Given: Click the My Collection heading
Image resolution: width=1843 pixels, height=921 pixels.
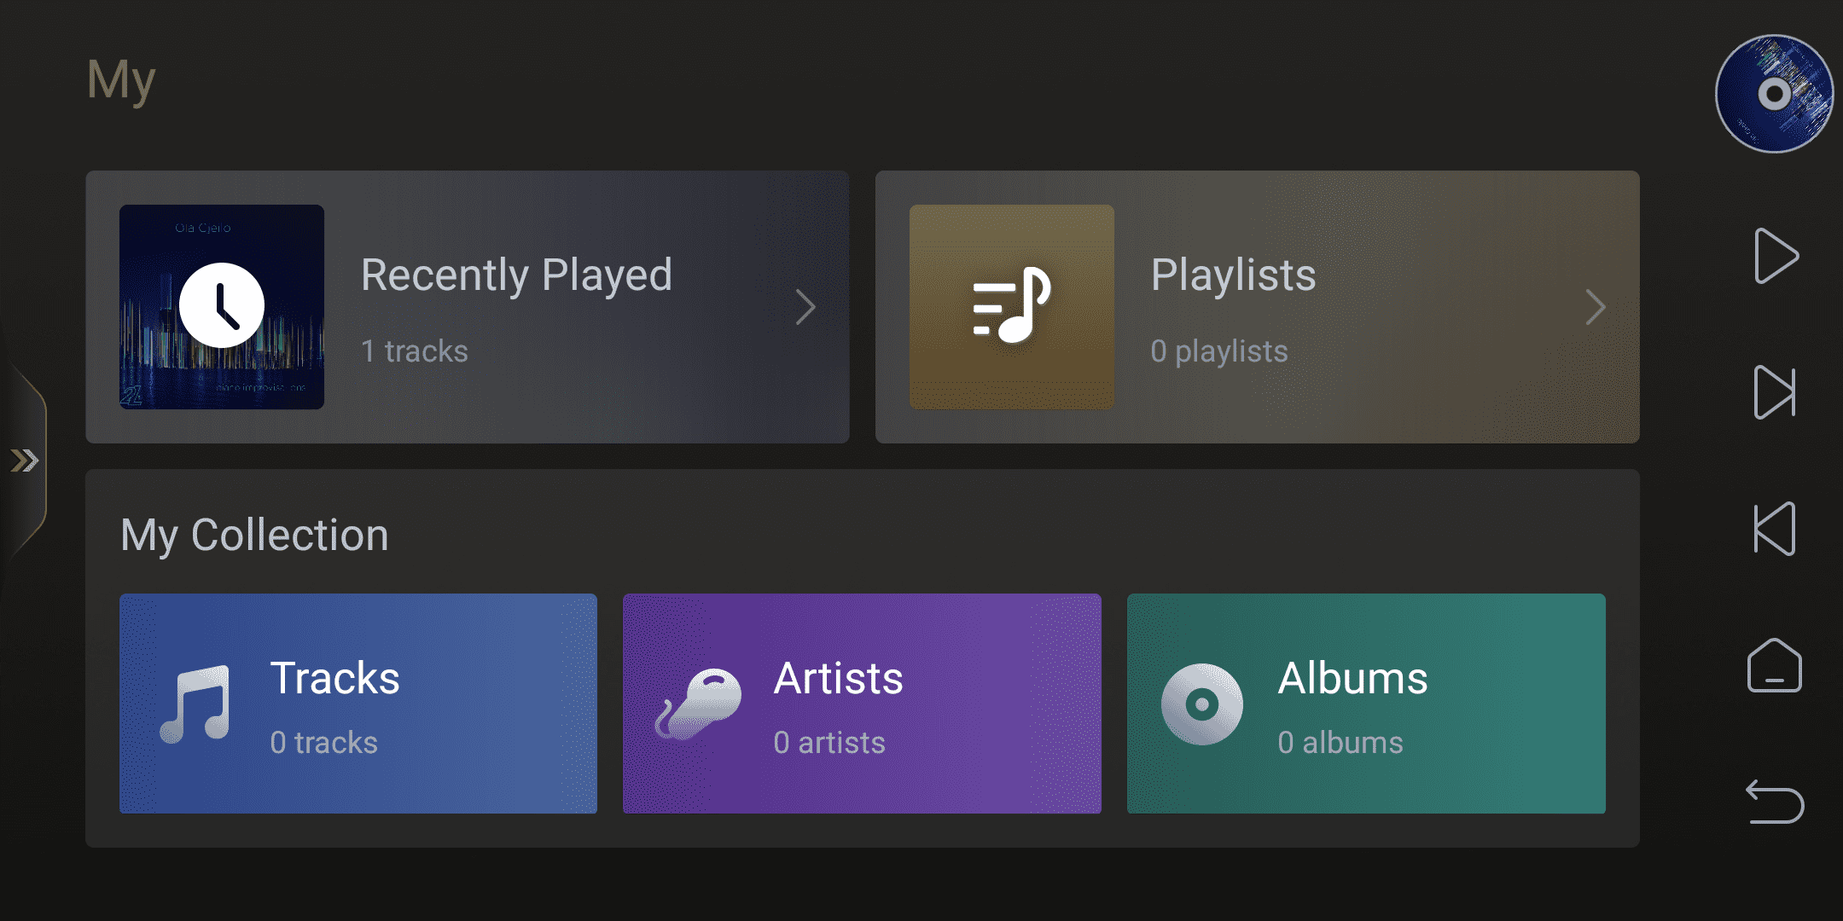Looking at the screenshot, I should tap(254, 536).
